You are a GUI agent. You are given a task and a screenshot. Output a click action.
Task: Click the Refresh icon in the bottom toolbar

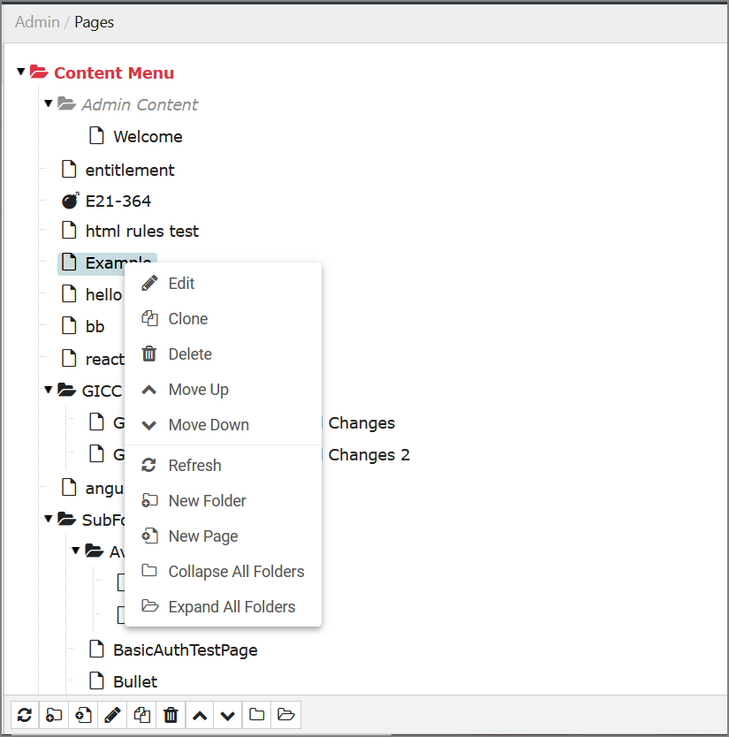(x=25, y=715)
